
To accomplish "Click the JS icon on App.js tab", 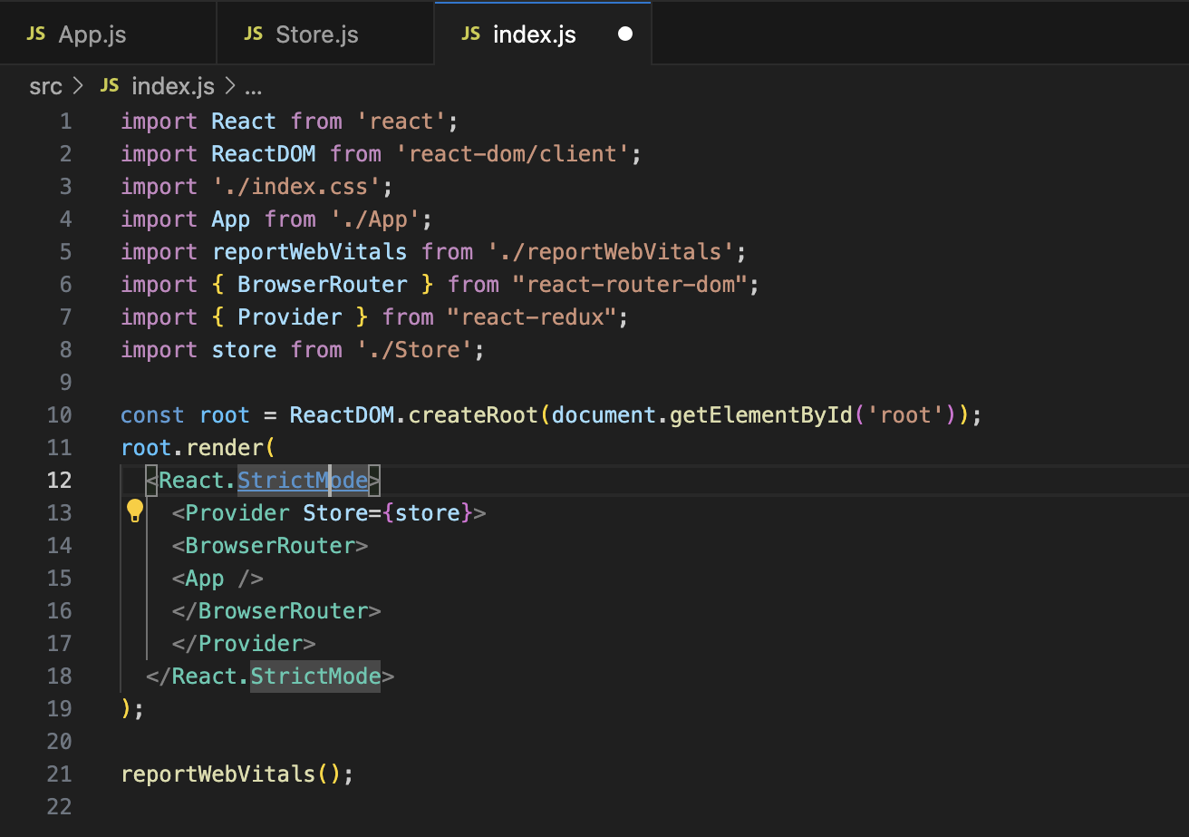I will point(35,33).
